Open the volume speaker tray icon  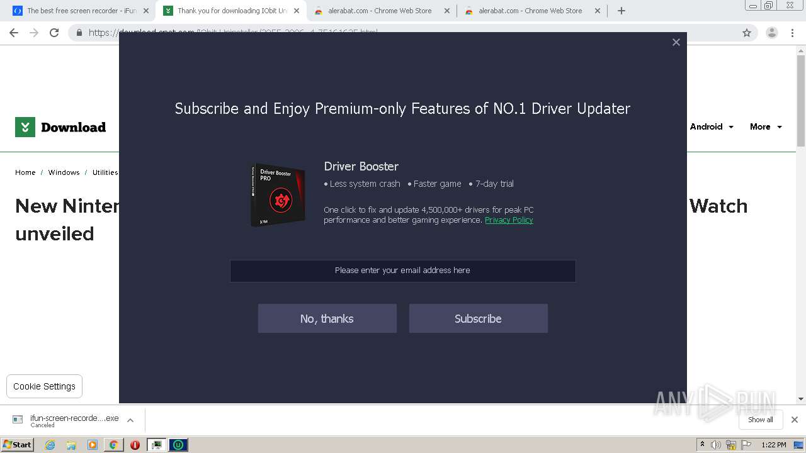click(x=716, y=445)
